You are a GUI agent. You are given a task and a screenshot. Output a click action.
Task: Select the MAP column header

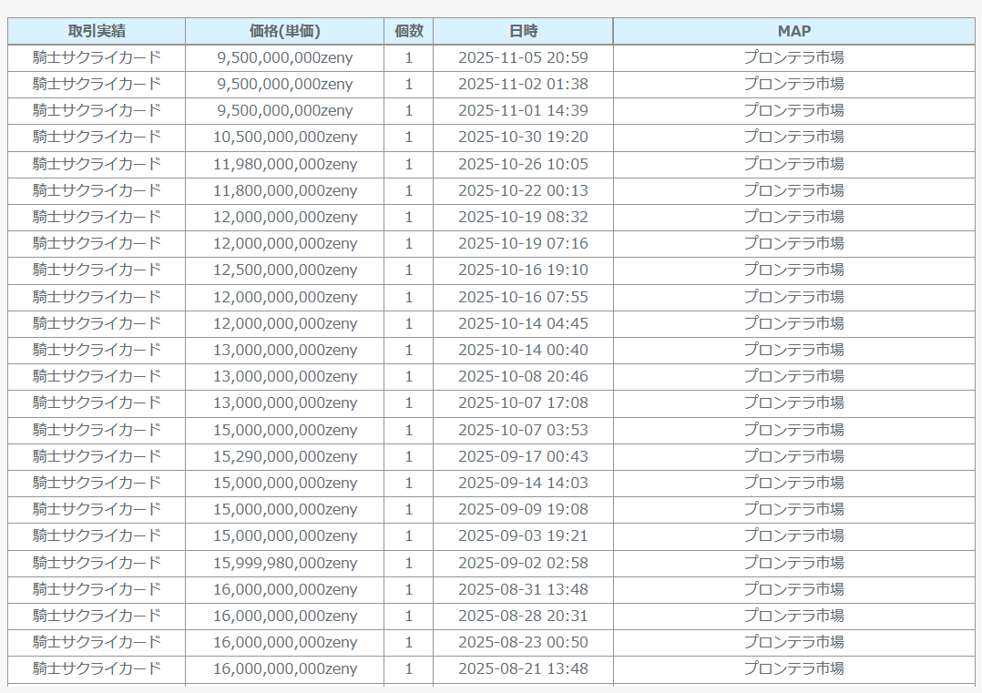point(793,31)
